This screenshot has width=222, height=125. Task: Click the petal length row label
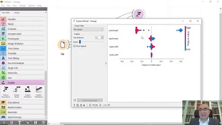113,31
